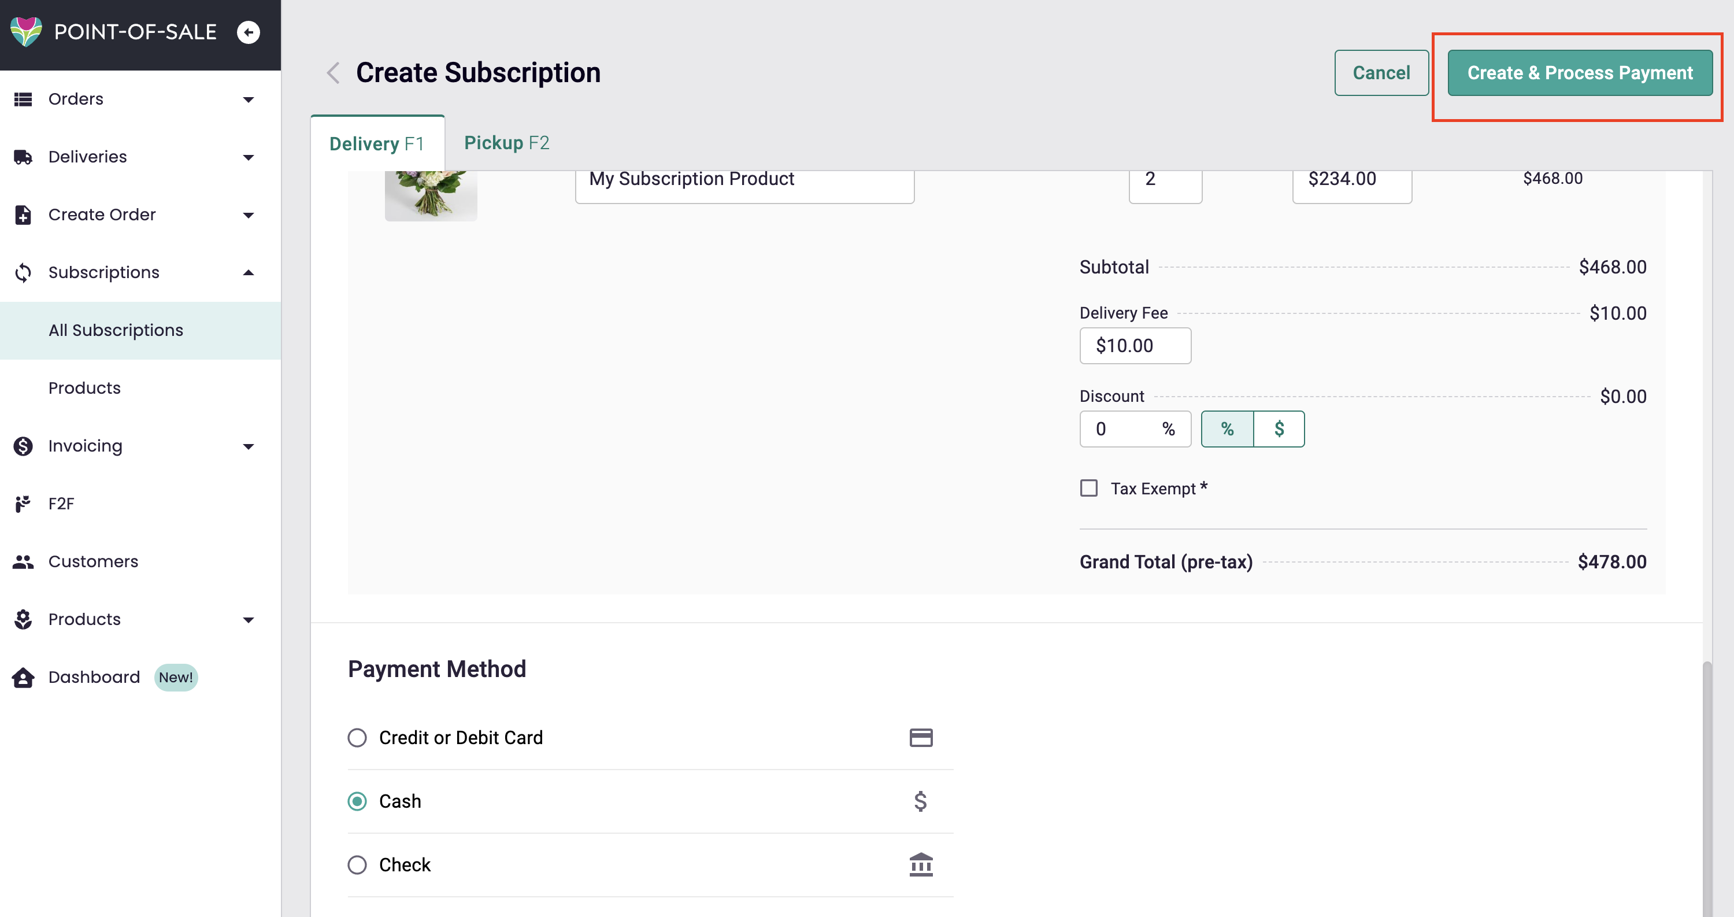Expand the bottom Products menu arrow
Viewport: 1734px width, 917px height.
pos(249,620)
